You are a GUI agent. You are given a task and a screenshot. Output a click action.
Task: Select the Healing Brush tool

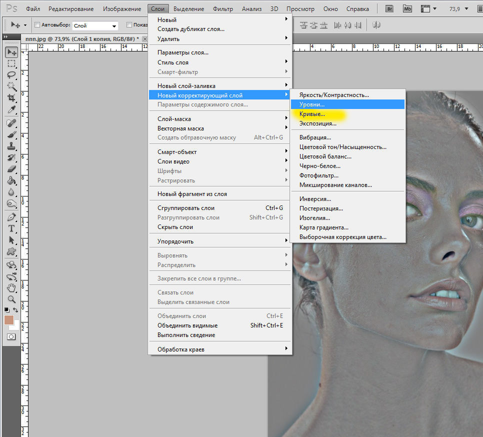pos(11,123)
